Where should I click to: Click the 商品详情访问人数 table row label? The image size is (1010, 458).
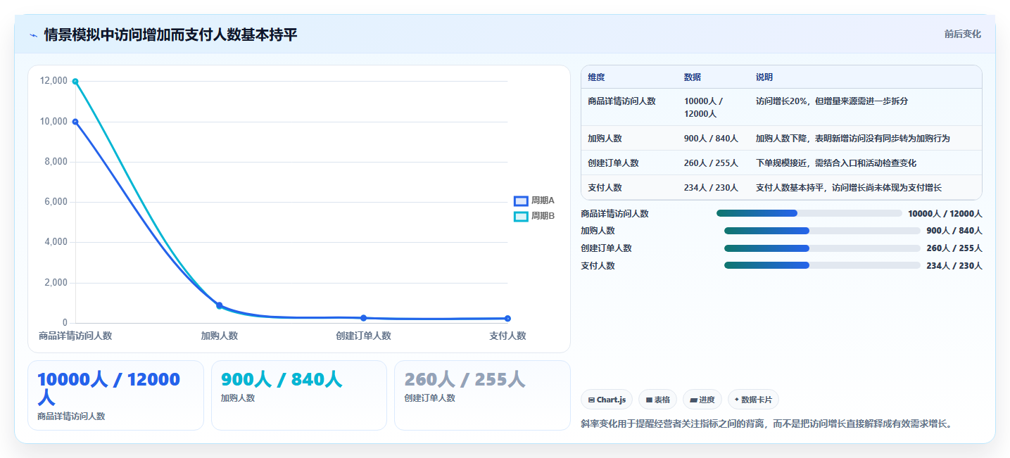(x=621, y=101)
